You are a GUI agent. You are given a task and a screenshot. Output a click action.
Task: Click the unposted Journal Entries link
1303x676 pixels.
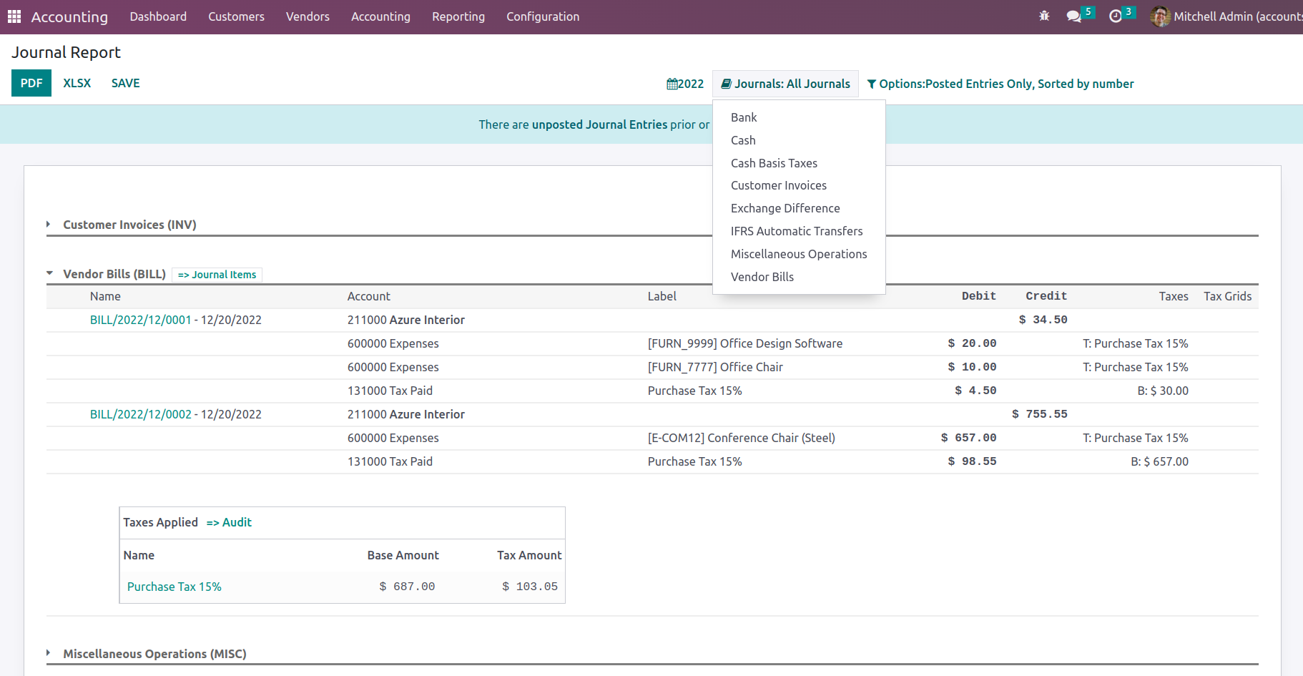[599, 124]
